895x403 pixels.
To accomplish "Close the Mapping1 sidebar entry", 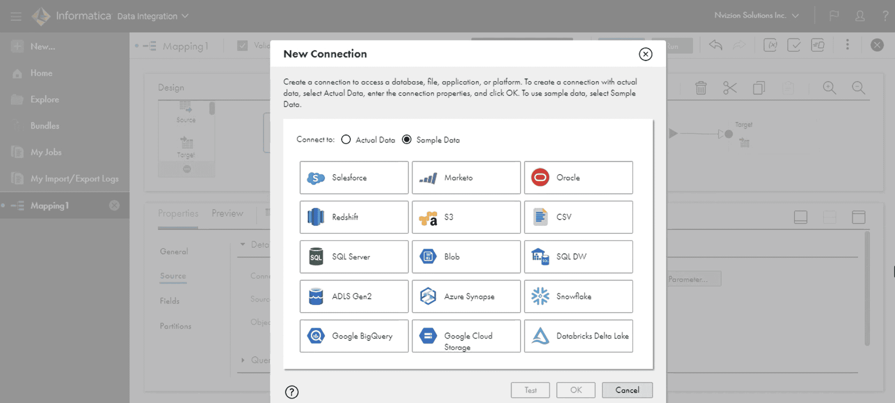I will point(114,206).
